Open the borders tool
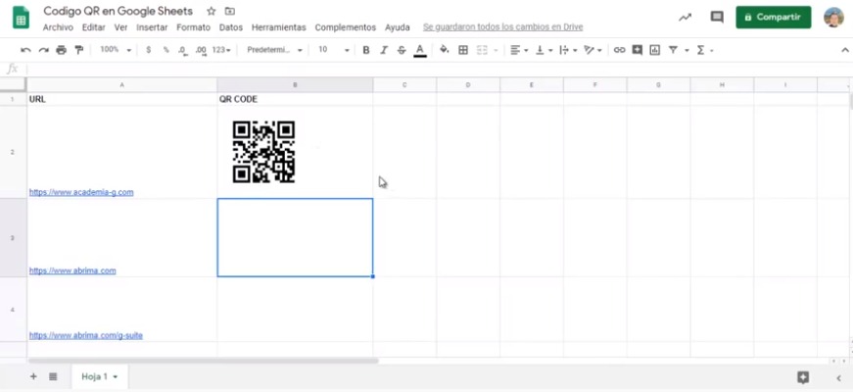The width and height of the screenshot is (853, 392). point(463,50)
